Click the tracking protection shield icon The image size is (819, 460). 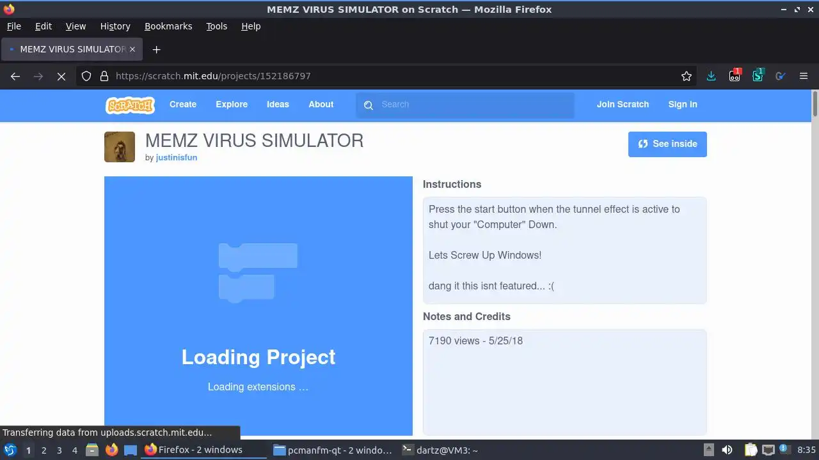(x=86, y=76)
